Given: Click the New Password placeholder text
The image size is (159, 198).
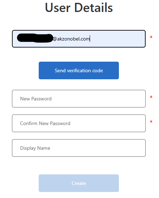Looking at the screenshot, I should [36, 99].
